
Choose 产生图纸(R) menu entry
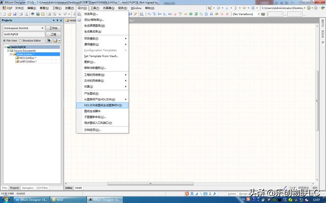coord(102,93)
